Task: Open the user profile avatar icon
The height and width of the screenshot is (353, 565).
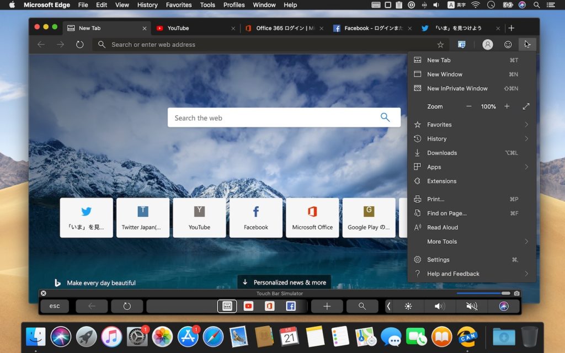Action: pyautogui.click(x=487, y=45)
